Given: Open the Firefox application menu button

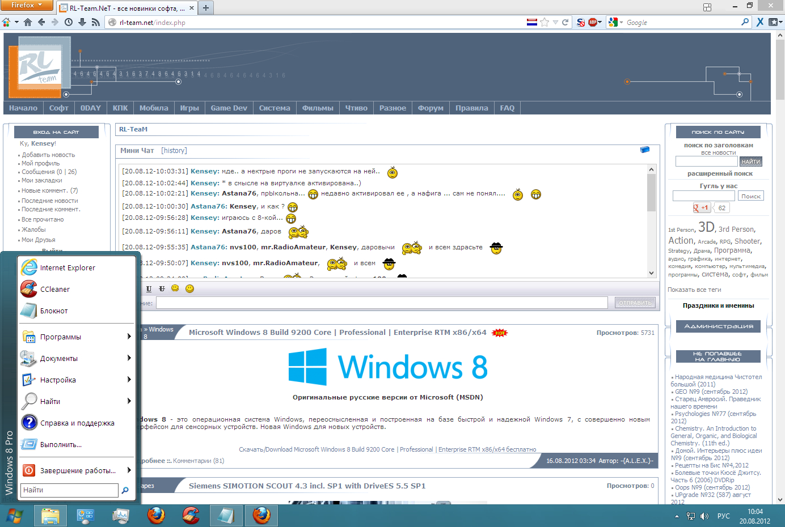Looking at the screenshot, I should 27,5.
